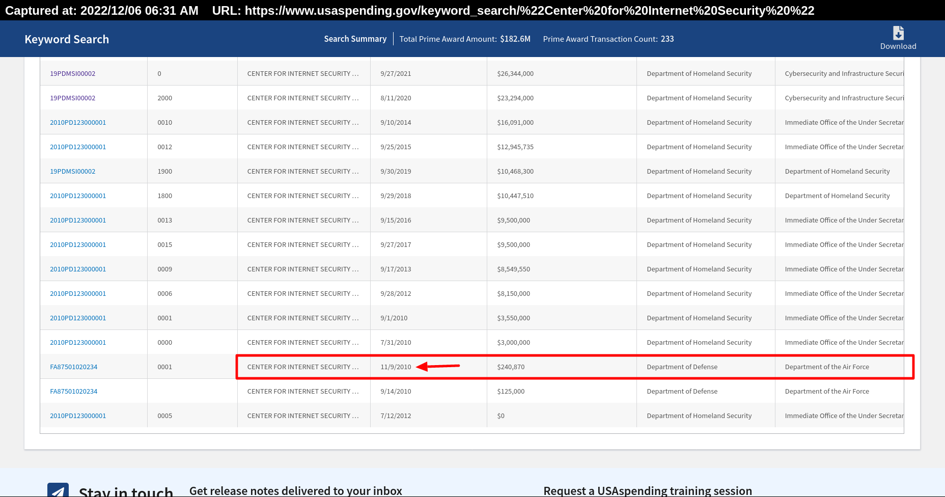Click Department of Defense in 11/9/2010 row
Screen dimensions: 945x497
(682, 367)
